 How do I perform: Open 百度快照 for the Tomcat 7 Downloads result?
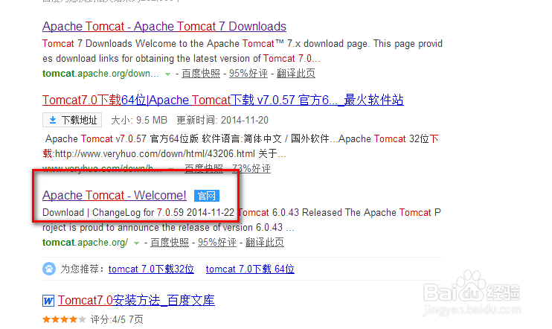(x=201, y=74)
